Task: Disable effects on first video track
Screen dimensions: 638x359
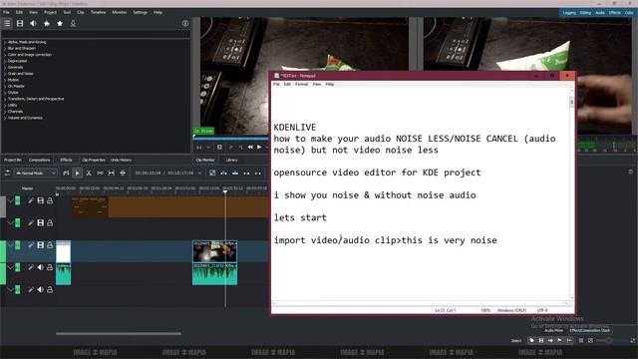Action: (31, 200)
